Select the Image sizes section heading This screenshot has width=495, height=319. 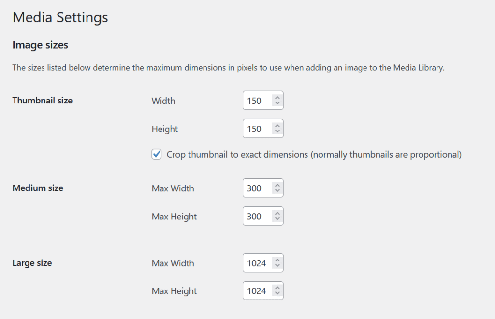coord(40,44)
